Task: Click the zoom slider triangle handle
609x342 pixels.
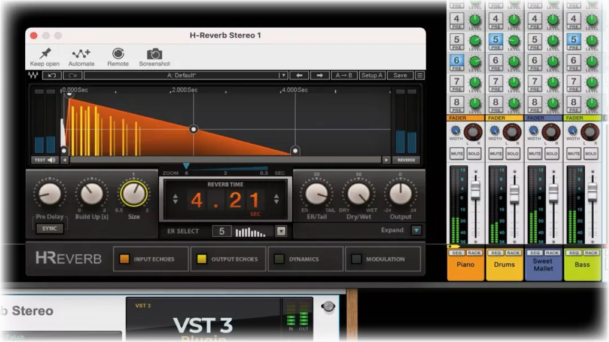Action: 186,166
